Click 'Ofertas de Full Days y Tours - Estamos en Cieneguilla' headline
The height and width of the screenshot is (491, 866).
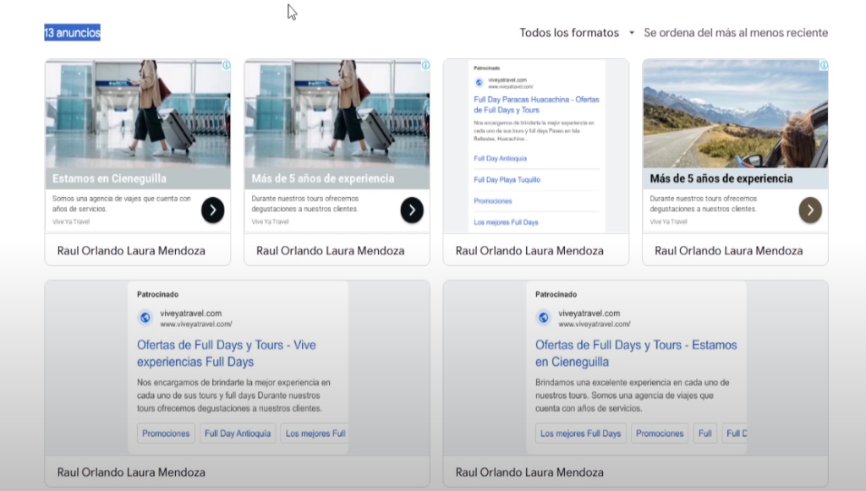[x=636, y=353]
